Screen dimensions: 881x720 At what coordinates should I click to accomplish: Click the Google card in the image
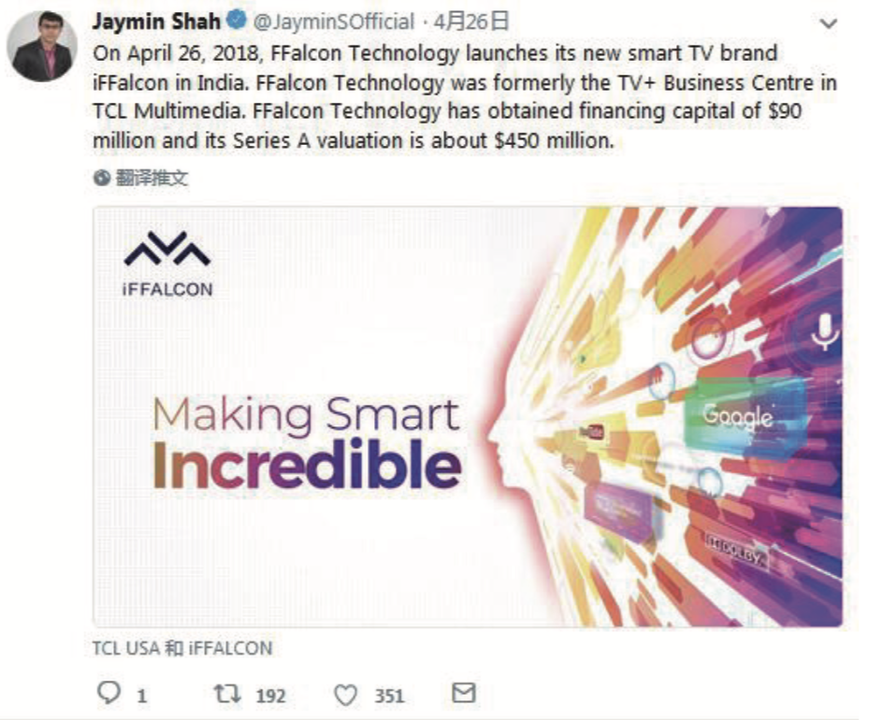click(738, 416)
